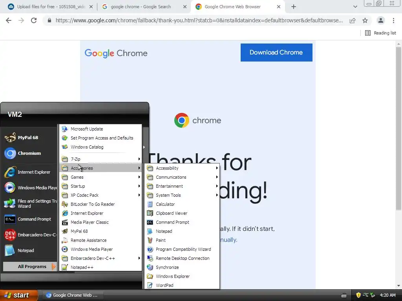Expand the Communications submenu

182,177
